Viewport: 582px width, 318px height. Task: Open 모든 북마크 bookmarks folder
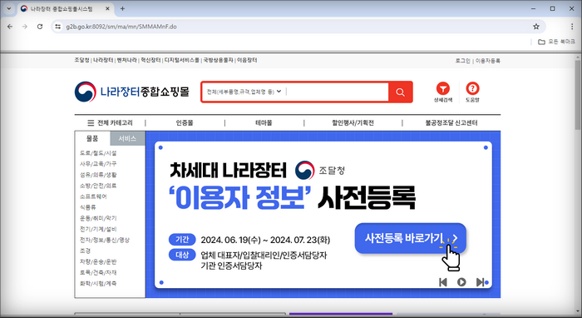pyautogui.click(x=556, y=42)
